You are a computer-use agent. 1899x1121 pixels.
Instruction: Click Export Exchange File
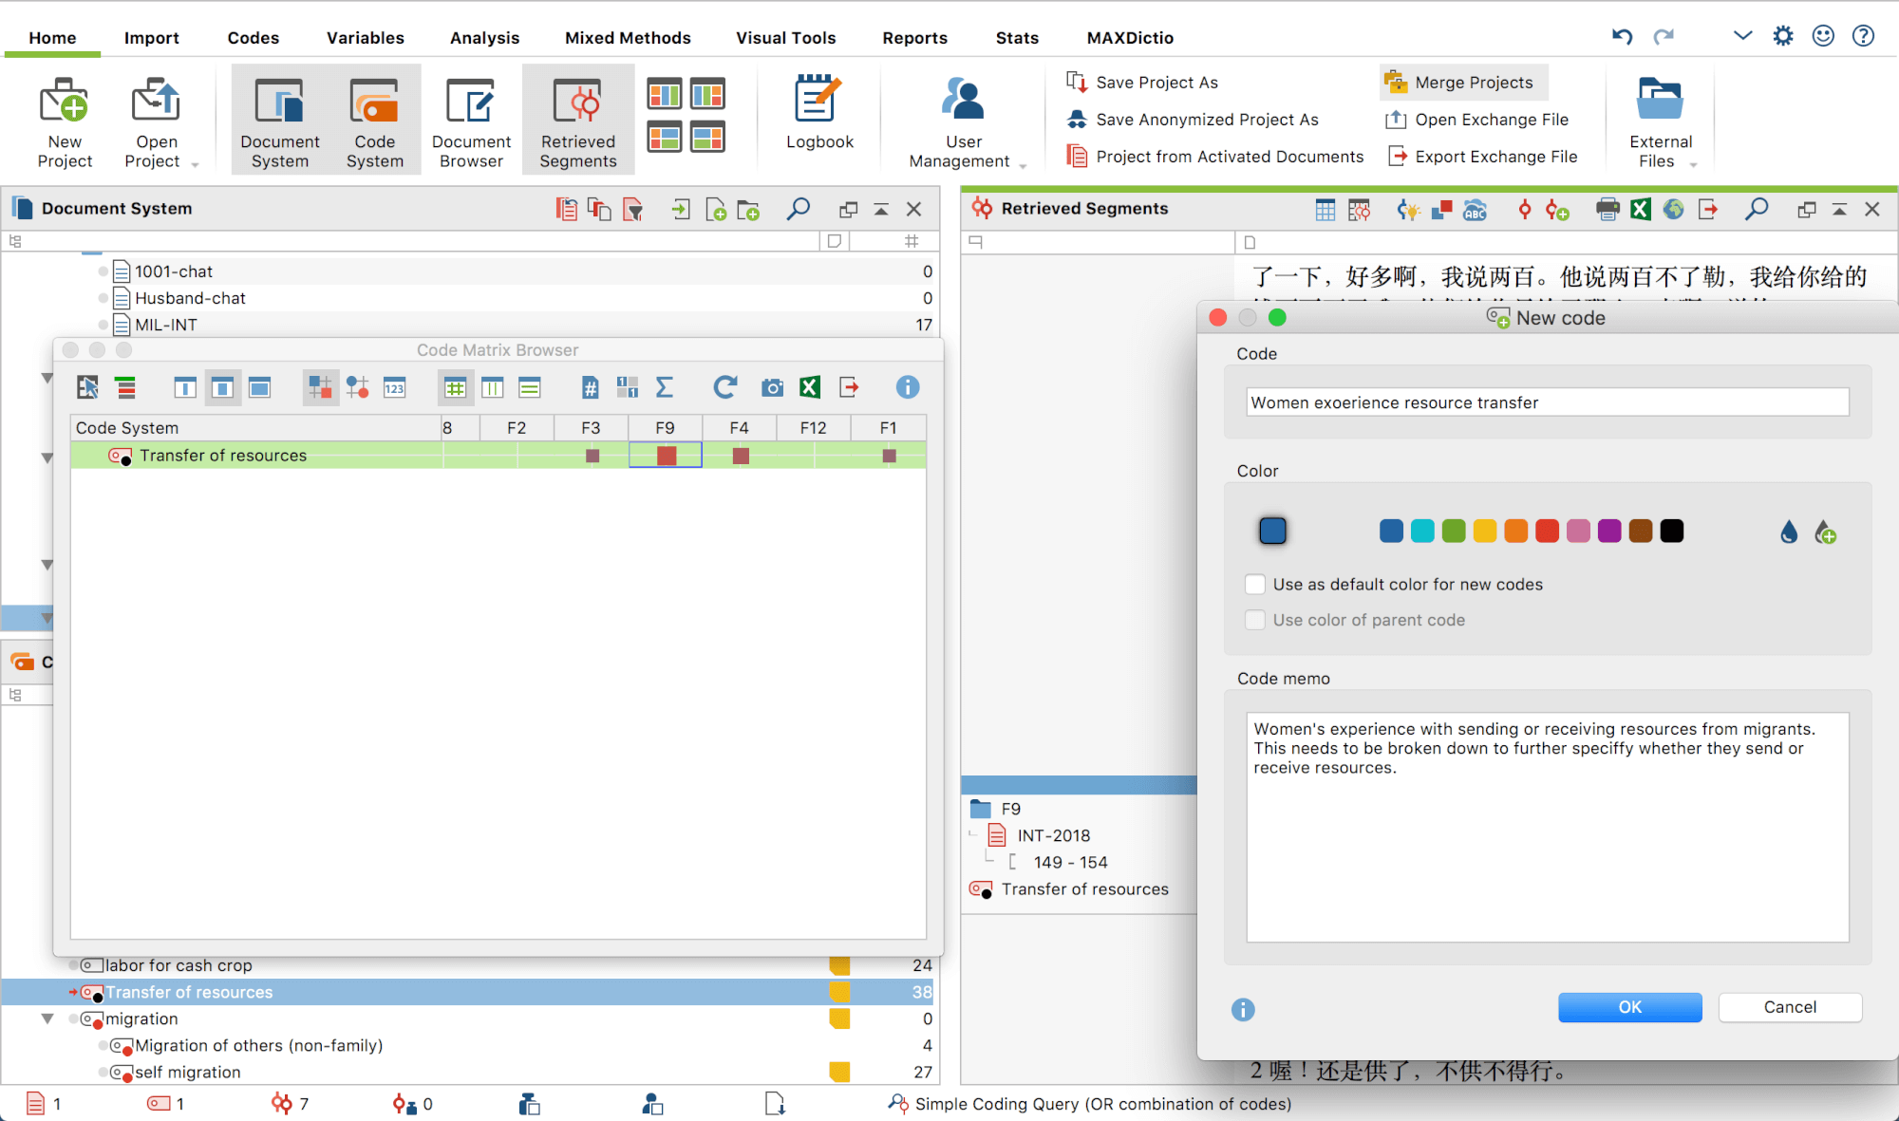point(1482,157)
